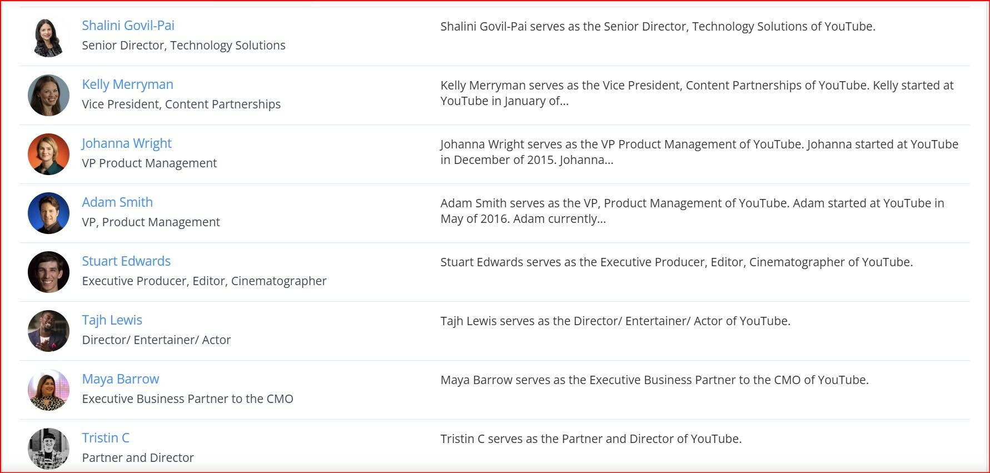This screenshot has height=473, width=990.
Task: Click the title 'VP, Product Management' under Adam Smith
Action: click(151, 222)
